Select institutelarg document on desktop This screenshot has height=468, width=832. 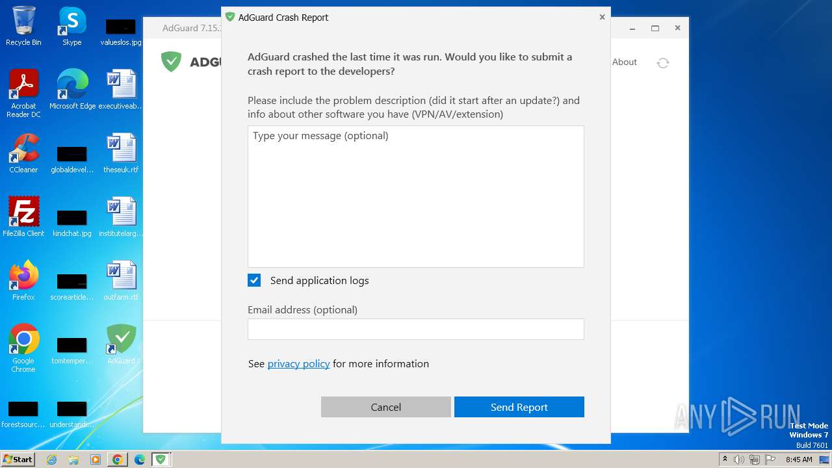pyautogui.click(x=121, y=217)
